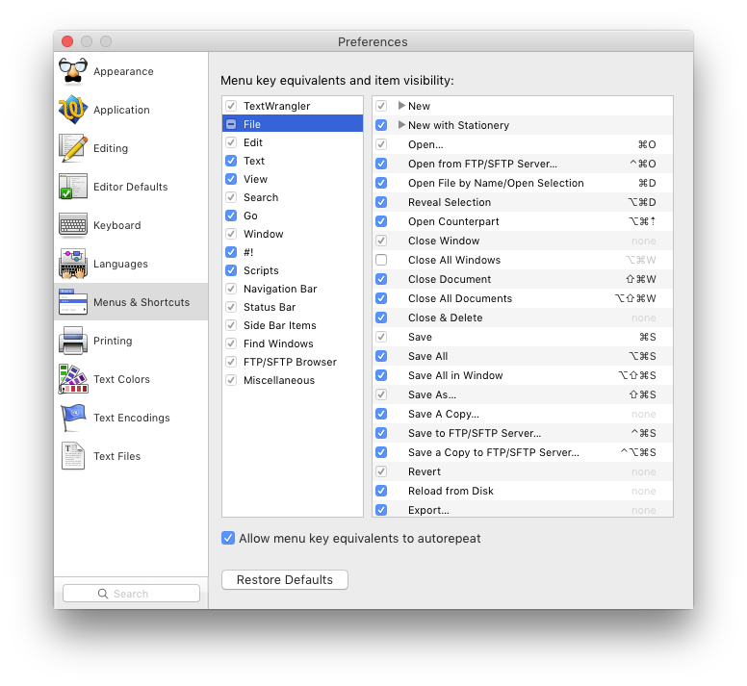Screen dimensions: 747x686
Task: Uncheck the Reveal Selection checkbox
Action: click(x=381, y=202)
